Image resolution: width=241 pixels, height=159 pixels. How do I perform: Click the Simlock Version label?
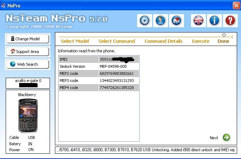pyautogui.click(x=72, y=66)
